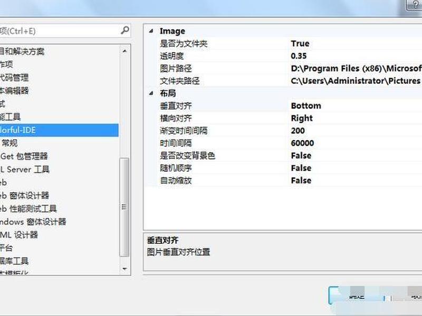Click the D:\Program Files (x86) path value
Screen dimensions: 422x316
pos(356,68)
